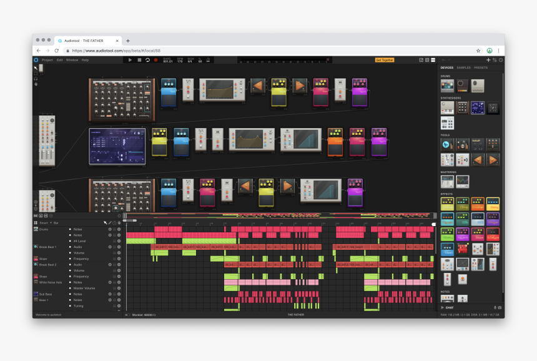Screen dimensions: 537x361
Task: Select the pencil draw tool in timeline
Action: [x=110, y=222]
